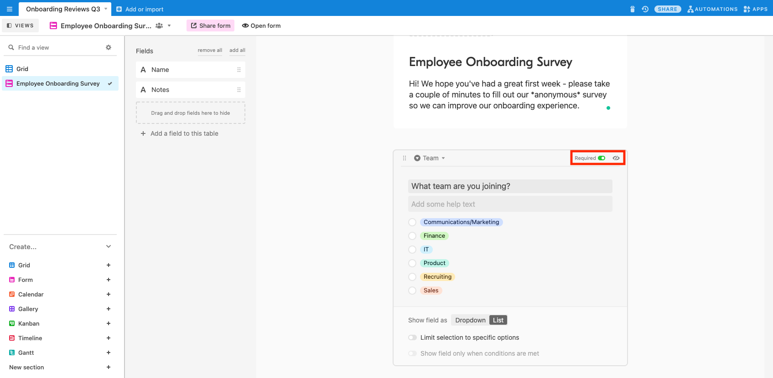The height and width of the screenshot is (378, 773).
Task: Click the Employee Onboarding Survey form title
Action: pos(490,62)
